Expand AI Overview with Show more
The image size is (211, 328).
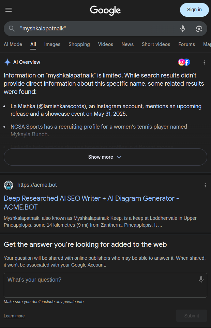tap(106, 157)
